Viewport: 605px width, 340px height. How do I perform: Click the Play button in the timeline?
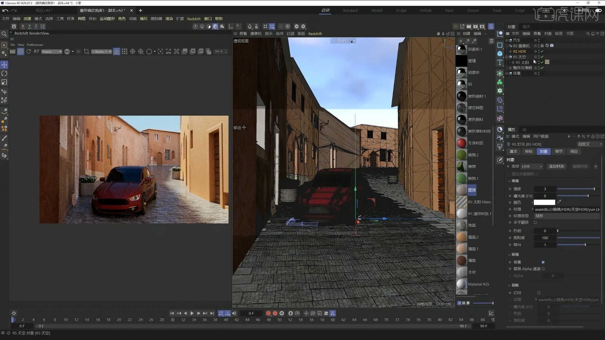[x=192, y=313]
